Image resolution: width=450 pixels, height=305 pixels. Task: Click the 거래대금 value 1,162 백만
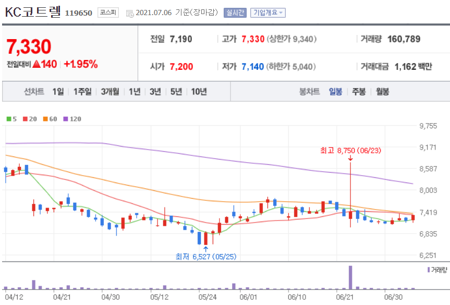[413, 67]
